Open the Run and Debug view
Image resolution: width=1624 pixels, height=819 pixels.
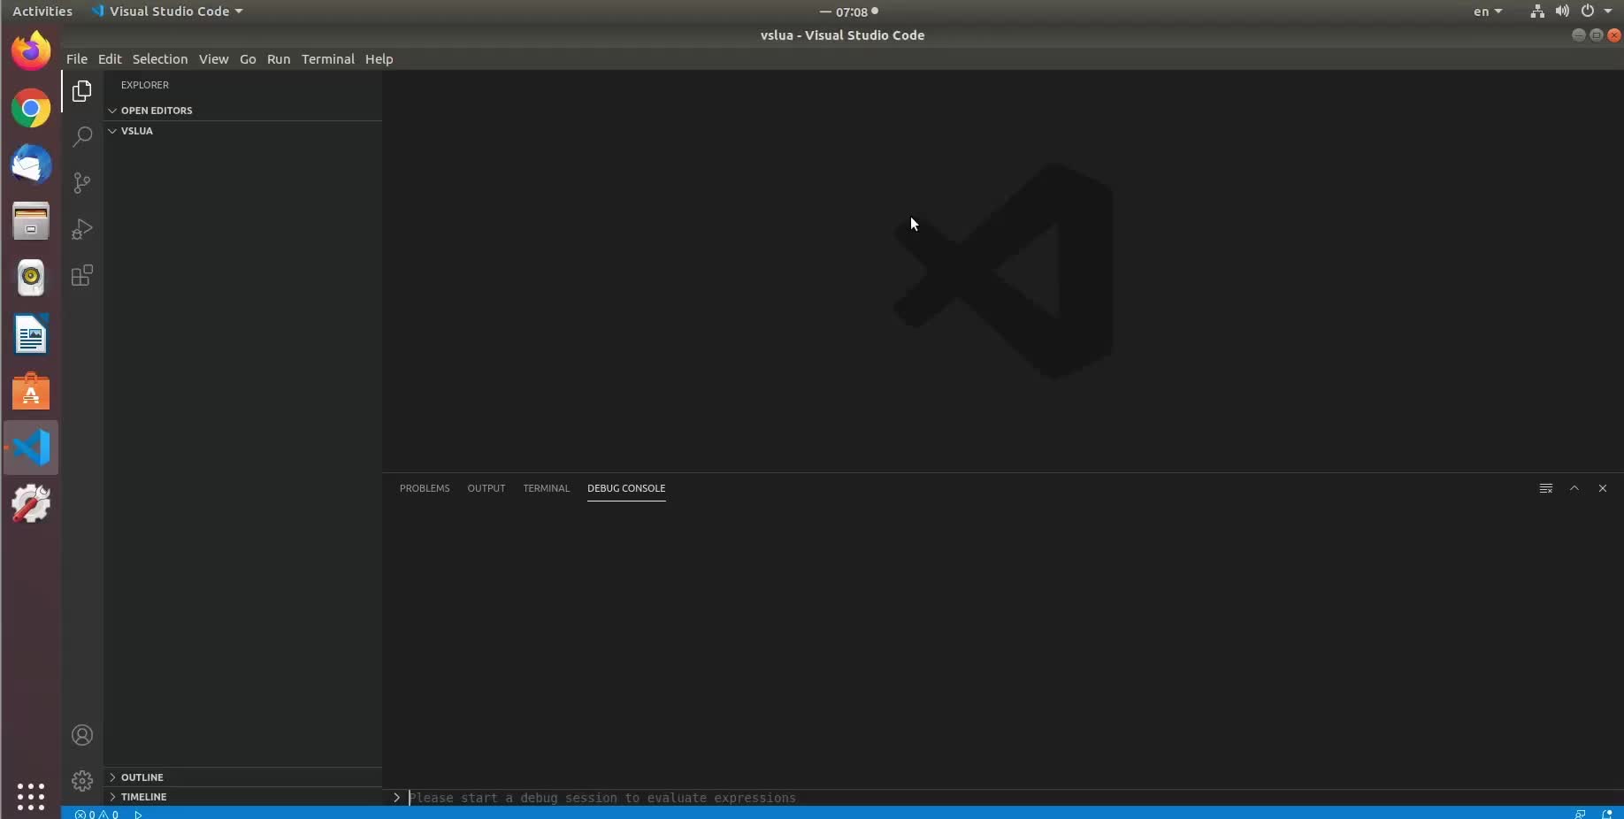[82, 229]
